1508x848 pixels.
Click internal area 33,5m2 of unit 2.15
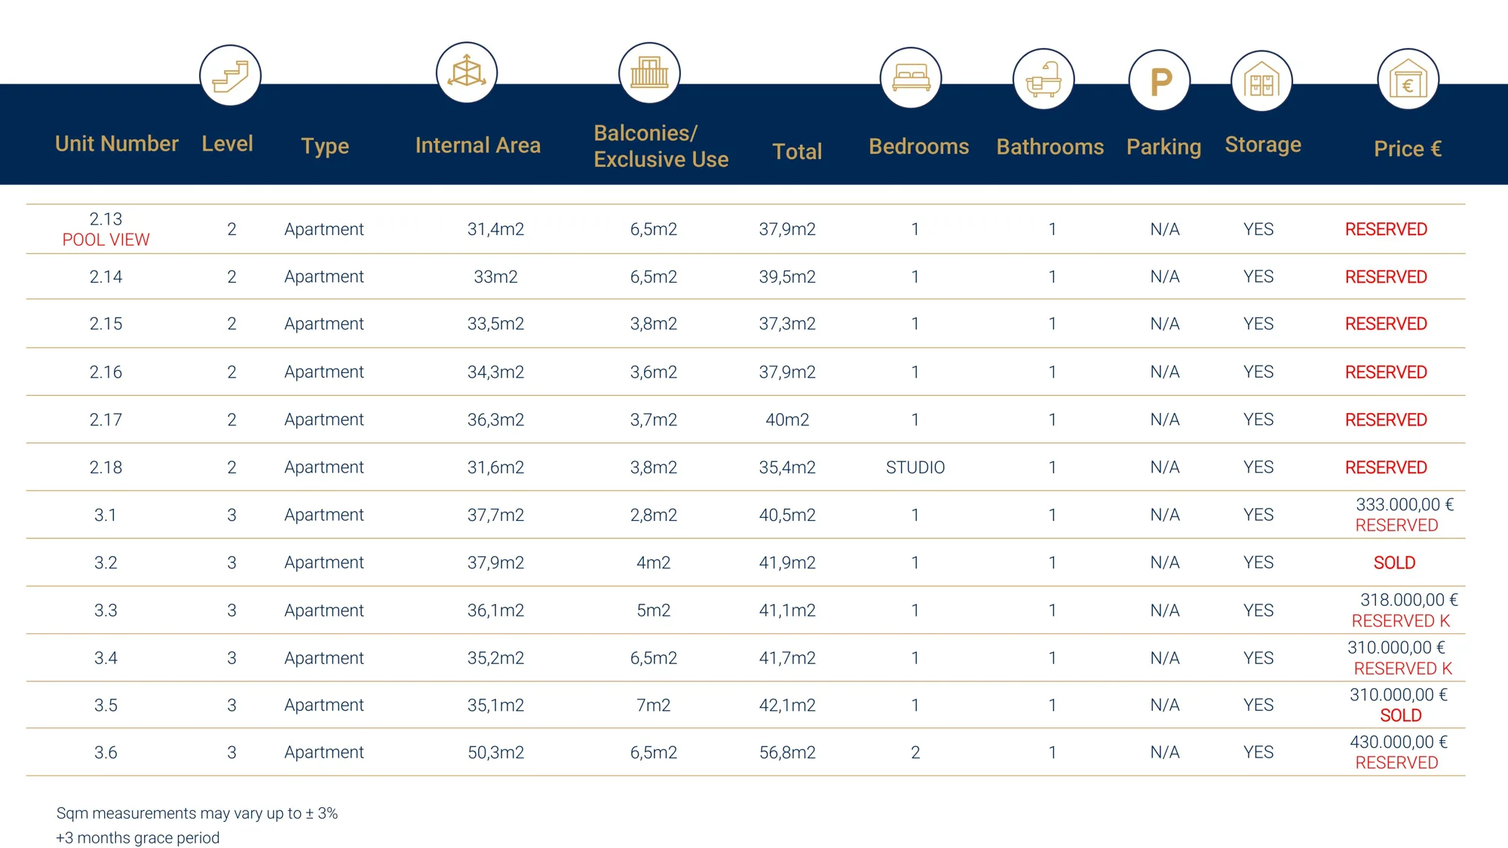[x=495, y=323]
